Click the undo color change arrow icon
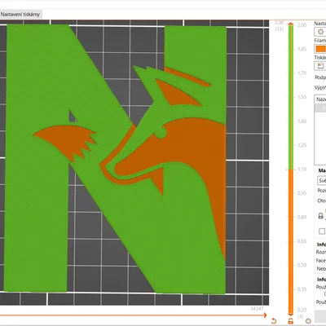 [274, 321]
